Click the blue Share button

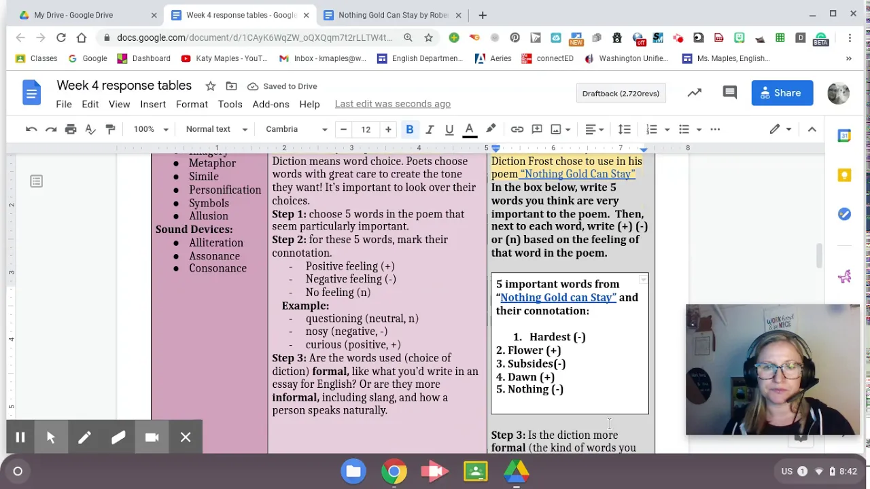pyautogui.click(x=782, y=93)
